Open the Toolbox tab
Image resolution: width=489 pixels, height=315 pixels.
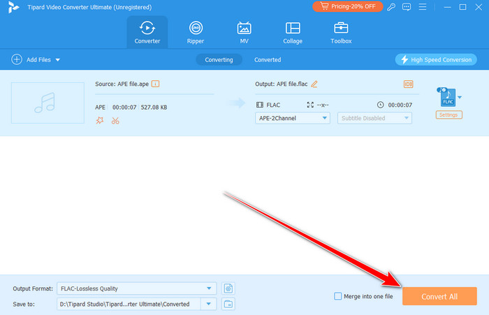[341, 32]
